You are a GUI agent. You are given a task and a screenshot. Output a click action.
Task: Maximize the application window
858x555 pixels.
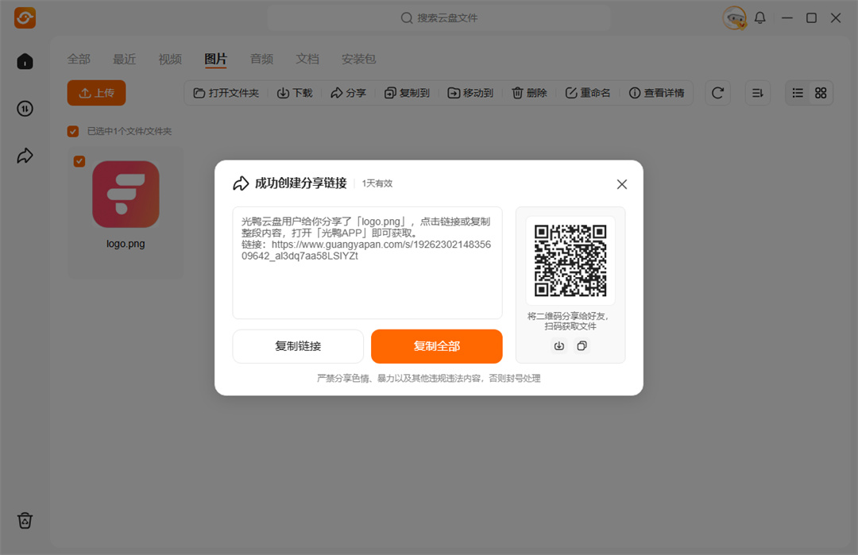(x=811, y=18)
